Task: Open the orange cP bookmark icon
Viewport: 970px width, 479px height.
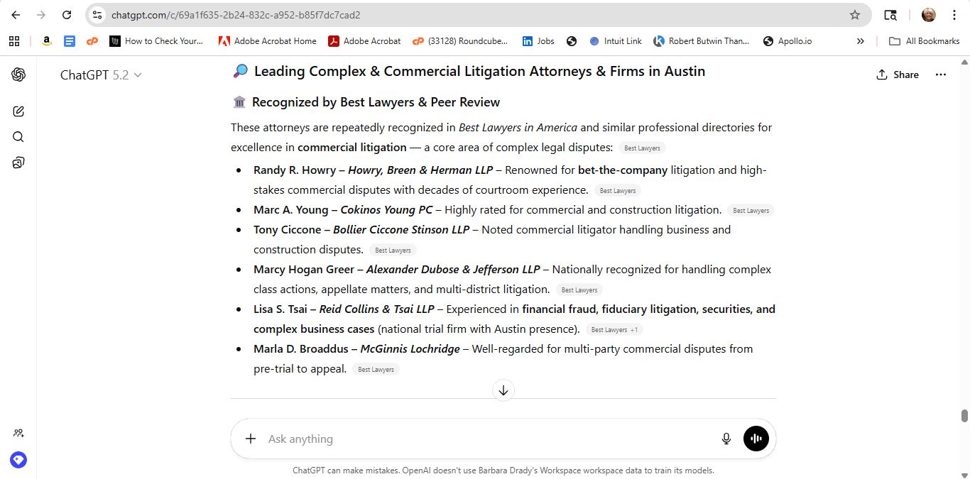Action: 92,41
